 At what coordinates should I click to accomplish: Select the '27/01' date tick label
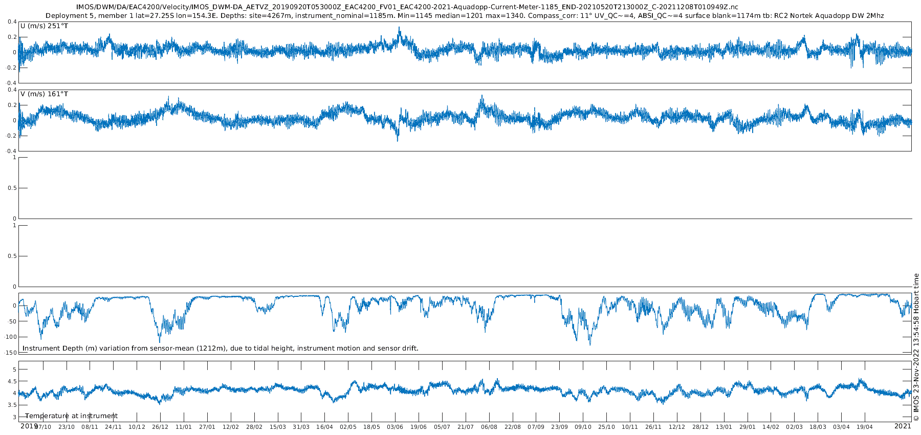click(x=207, y=427)
